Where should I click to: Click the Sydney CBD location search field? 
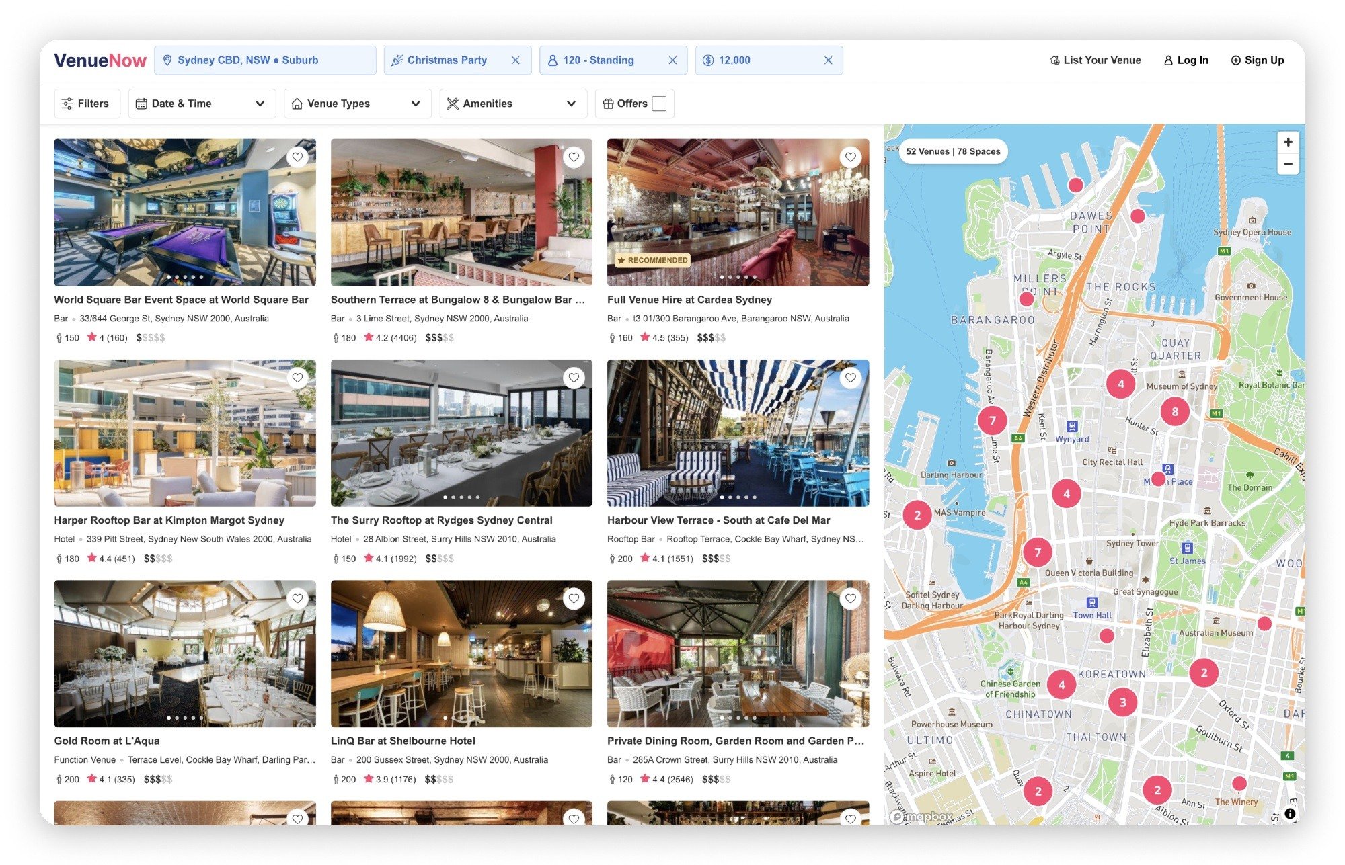point(265,60)
